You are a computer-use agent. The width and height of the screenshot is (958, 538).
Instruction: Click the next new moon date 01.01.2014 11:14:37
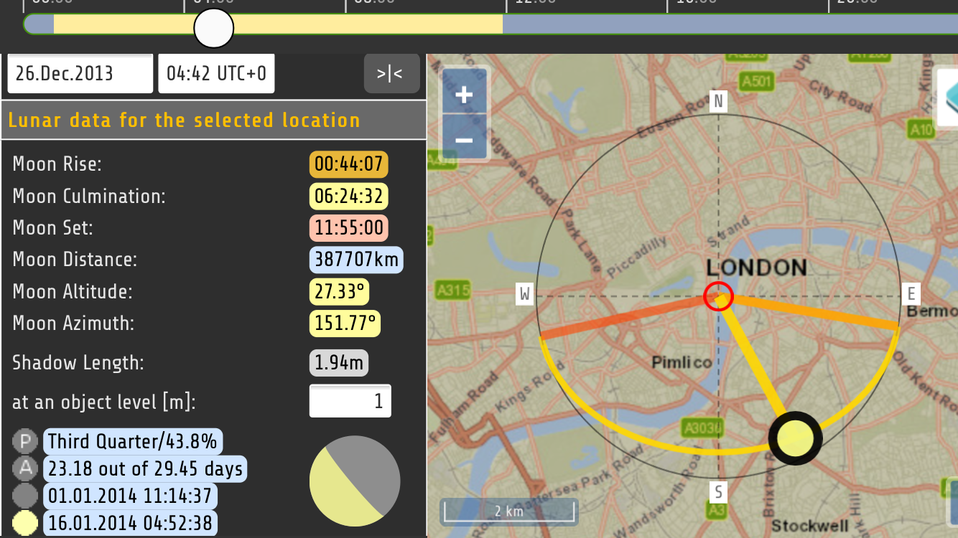click(x=130, y=496)
